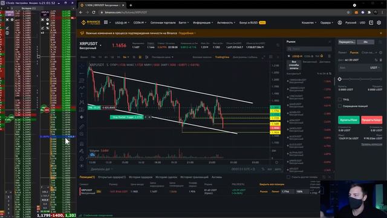Click Закрыть все позиции link
387x218 pixels.
tap(272, 184)
